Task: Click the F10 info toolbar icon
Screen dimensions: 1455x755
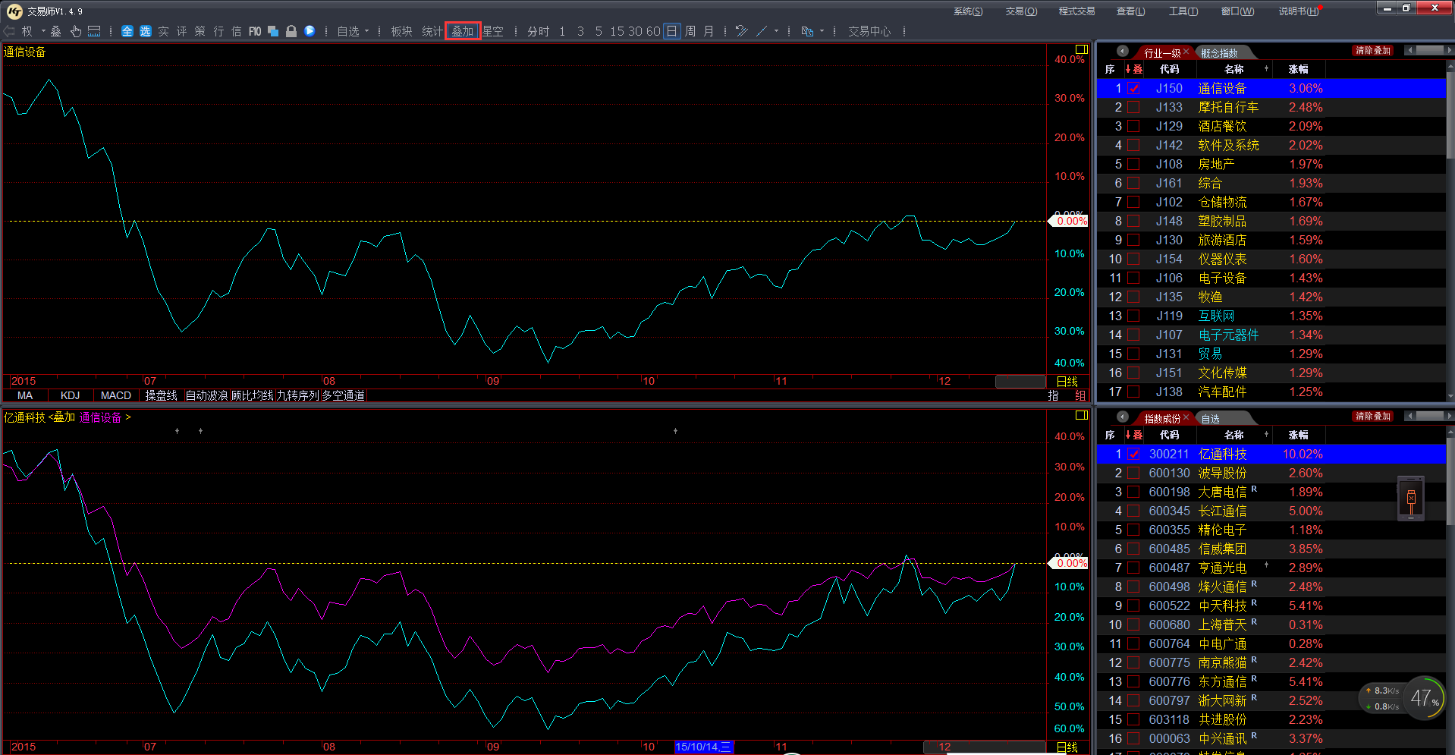Action: pos(255,31)
